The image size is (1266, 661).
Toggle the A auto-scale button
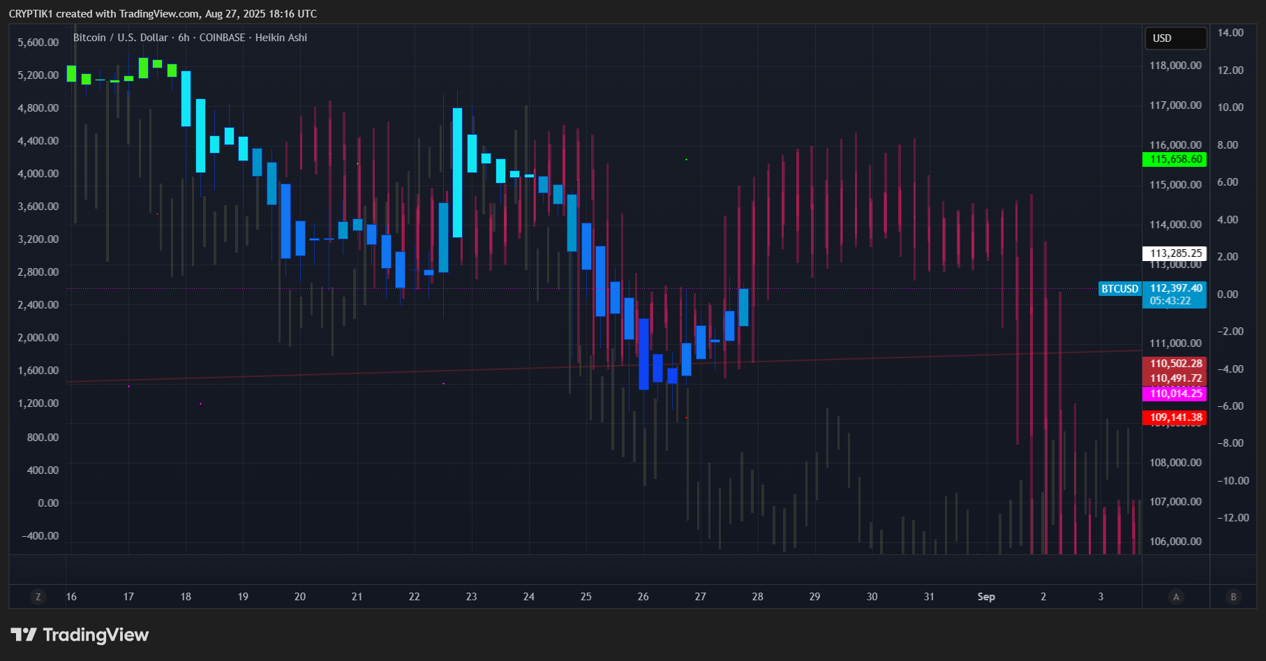1176,597
